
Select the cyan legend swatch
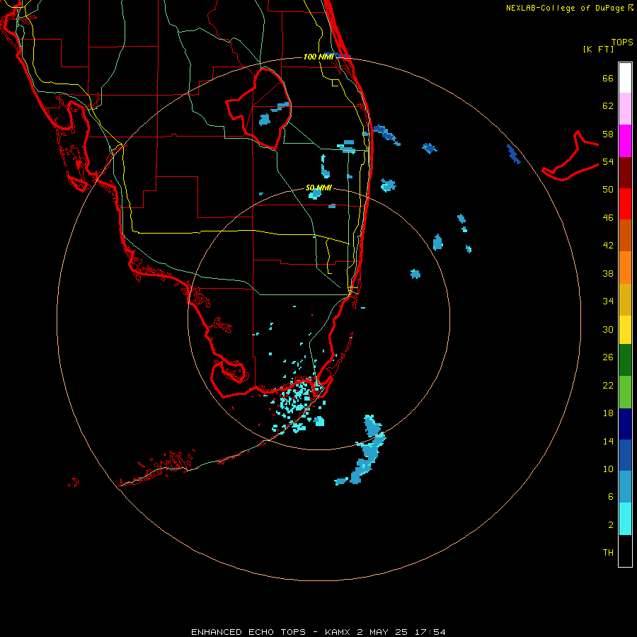625,519
